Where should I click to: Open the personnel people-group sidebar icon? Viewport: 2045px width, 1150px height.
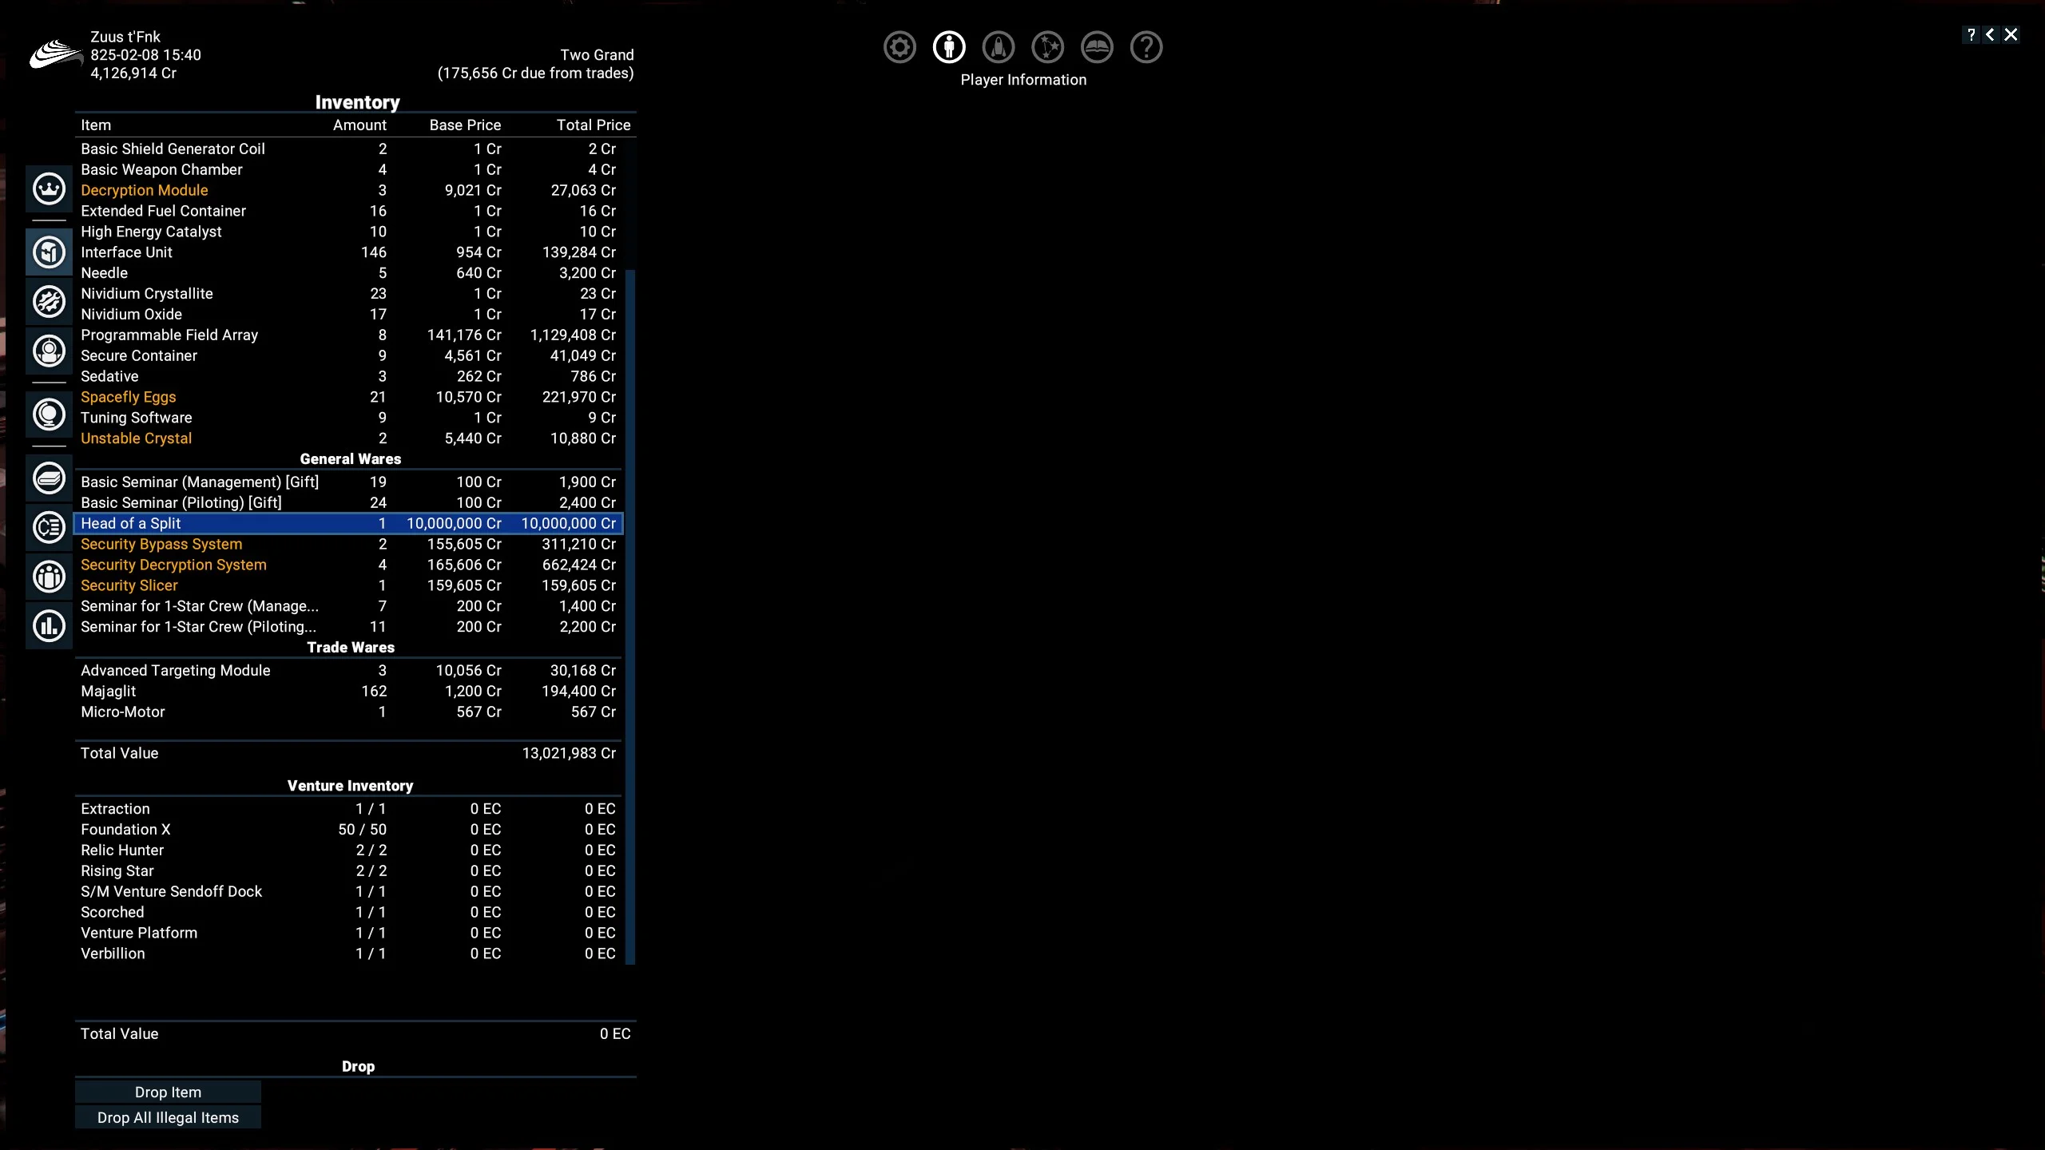[x=49, y=577]
